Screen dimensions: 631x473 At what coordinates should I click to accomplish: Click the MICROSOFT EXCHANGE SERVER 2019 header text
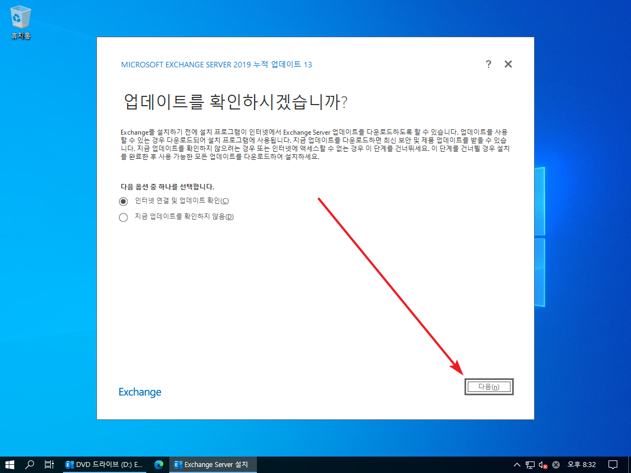point(216,65)
